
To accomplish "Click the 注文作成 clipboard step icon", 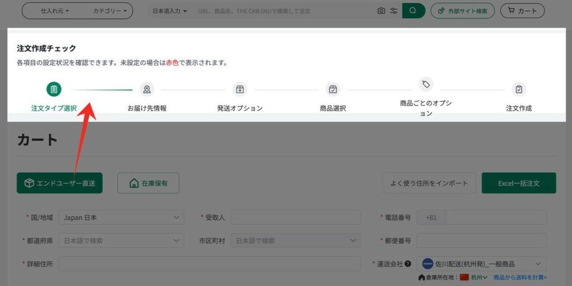I will [x=519, y=89].
